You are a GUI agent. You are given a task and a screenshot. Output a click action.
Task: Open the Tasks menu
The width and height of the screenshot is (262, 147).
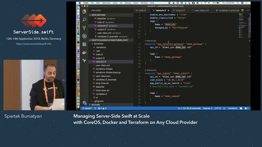pos(136,3)
